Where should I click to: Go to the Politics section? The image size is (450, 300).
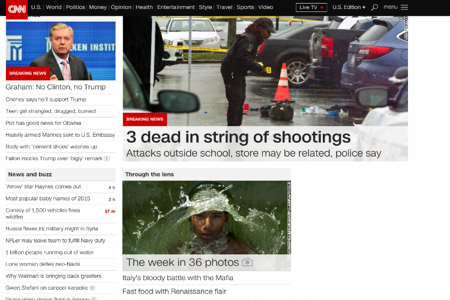click(75, 7)
